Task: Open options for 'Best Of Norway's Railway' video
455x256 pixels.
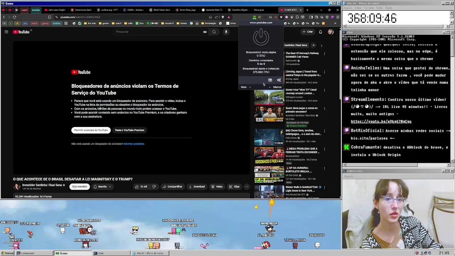Action: click(x=324, y=54)
